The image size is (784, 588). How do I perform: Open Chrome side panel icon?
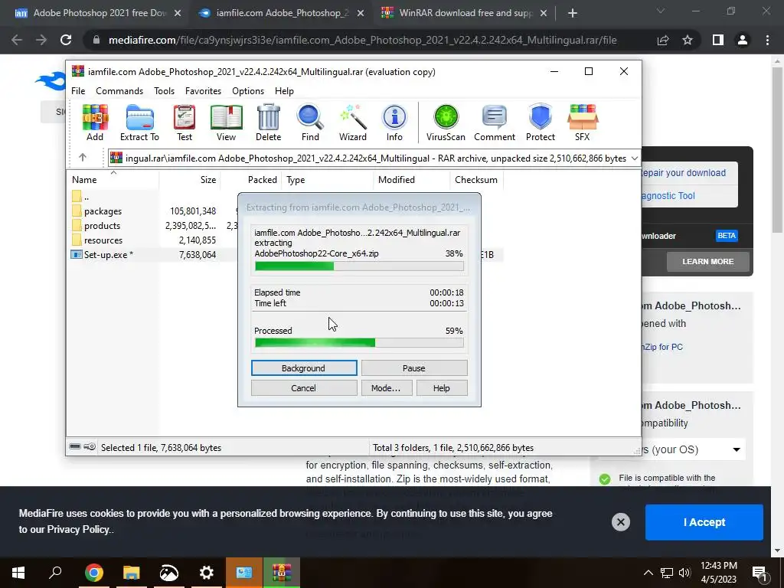coord(718,40)
